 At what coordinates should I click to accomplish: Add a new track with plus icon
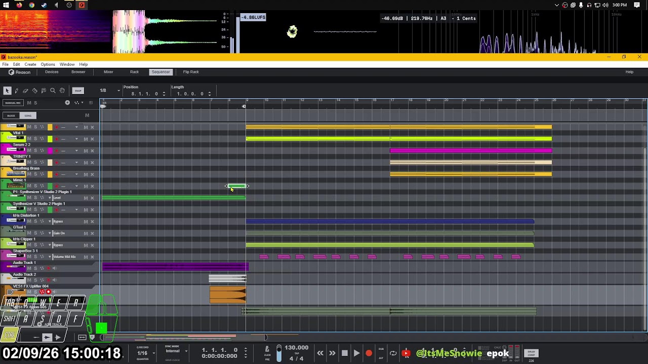(67, 103)
